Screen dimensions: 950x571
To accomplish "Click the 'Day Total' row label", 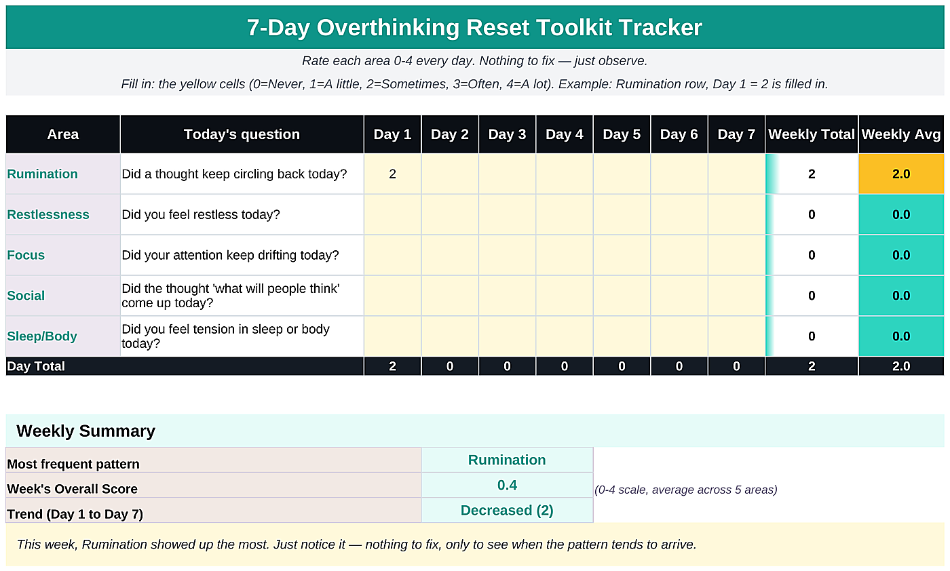I will pos(36,366).
